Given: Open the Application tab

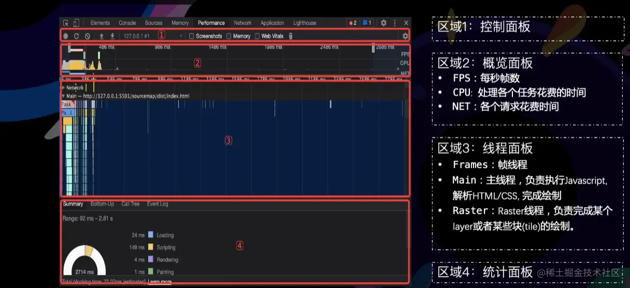Looking at the screenshot, I should point(273,23).
